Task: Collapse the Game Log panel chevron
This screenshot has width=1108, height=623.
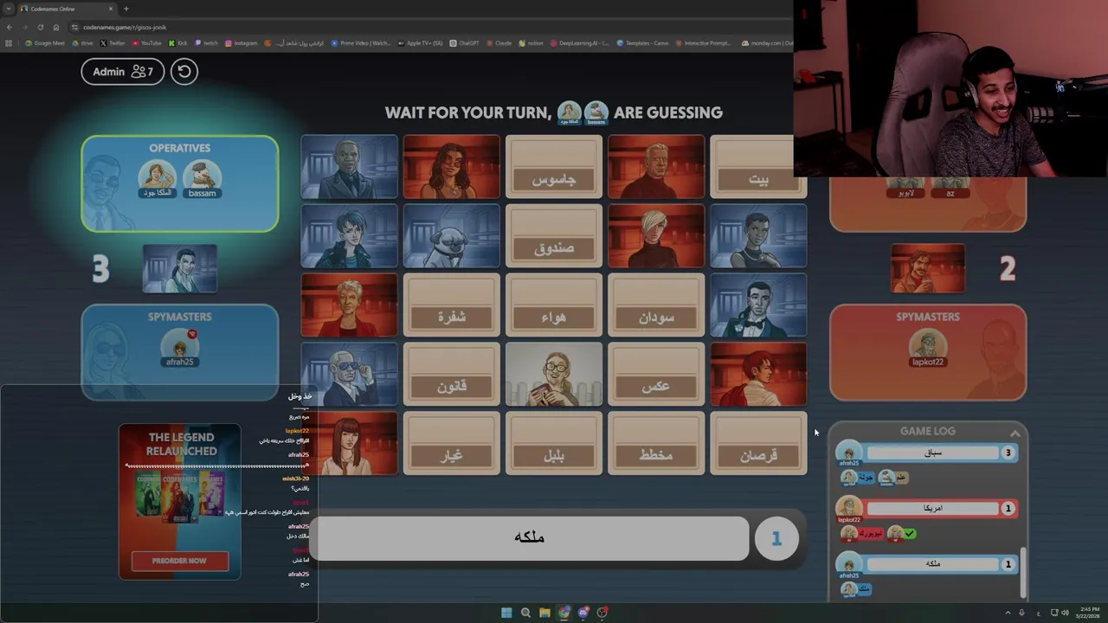Action: (x=1015, y=434)
